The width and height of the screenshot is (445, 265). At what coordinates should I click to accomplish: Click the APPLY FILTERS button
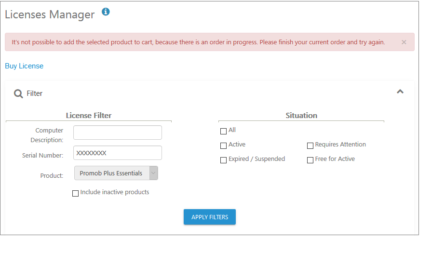click(210, 217)
